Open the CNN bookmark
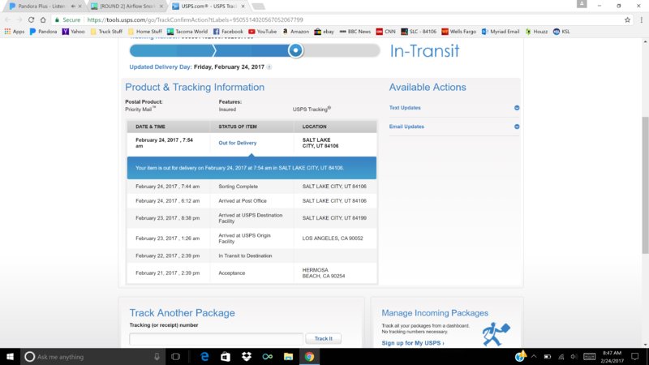 click(x=385, y=32)
